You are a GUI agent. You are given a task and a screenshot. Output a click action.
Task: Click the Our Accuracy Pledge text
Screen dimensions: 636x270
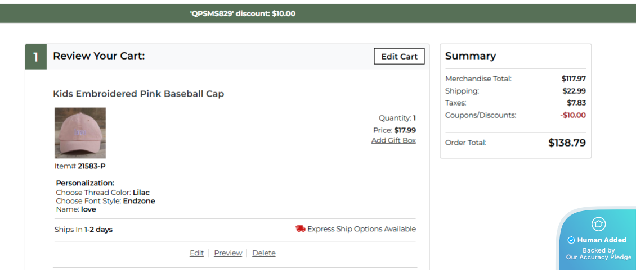598,257
